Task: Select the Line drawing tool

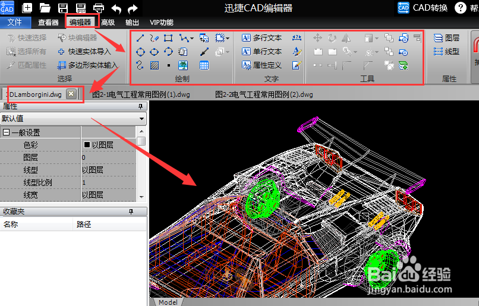Action: [140, 38]
